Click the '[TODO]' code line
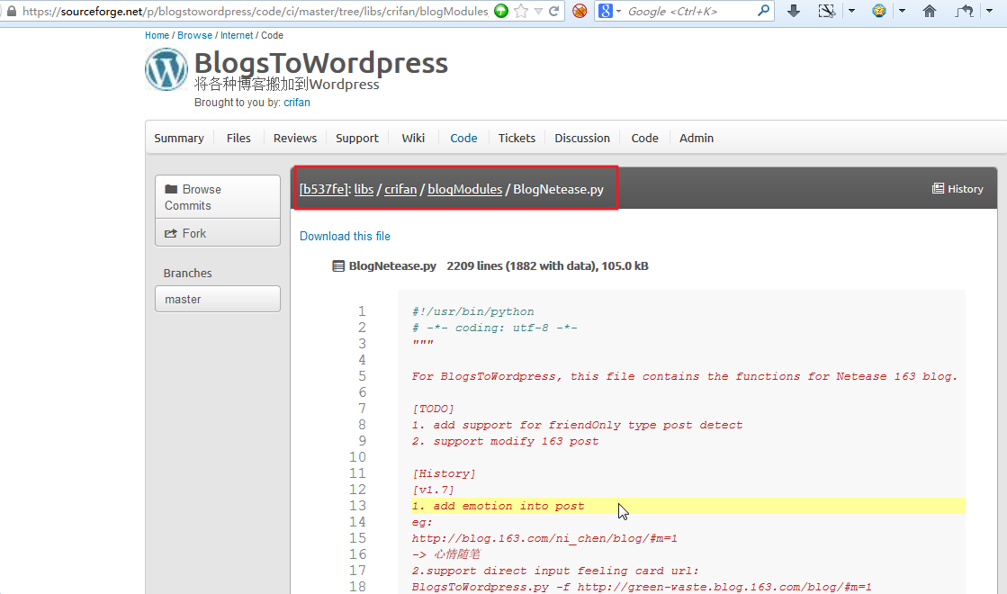Screen dimensions: 1007x594 433,409
